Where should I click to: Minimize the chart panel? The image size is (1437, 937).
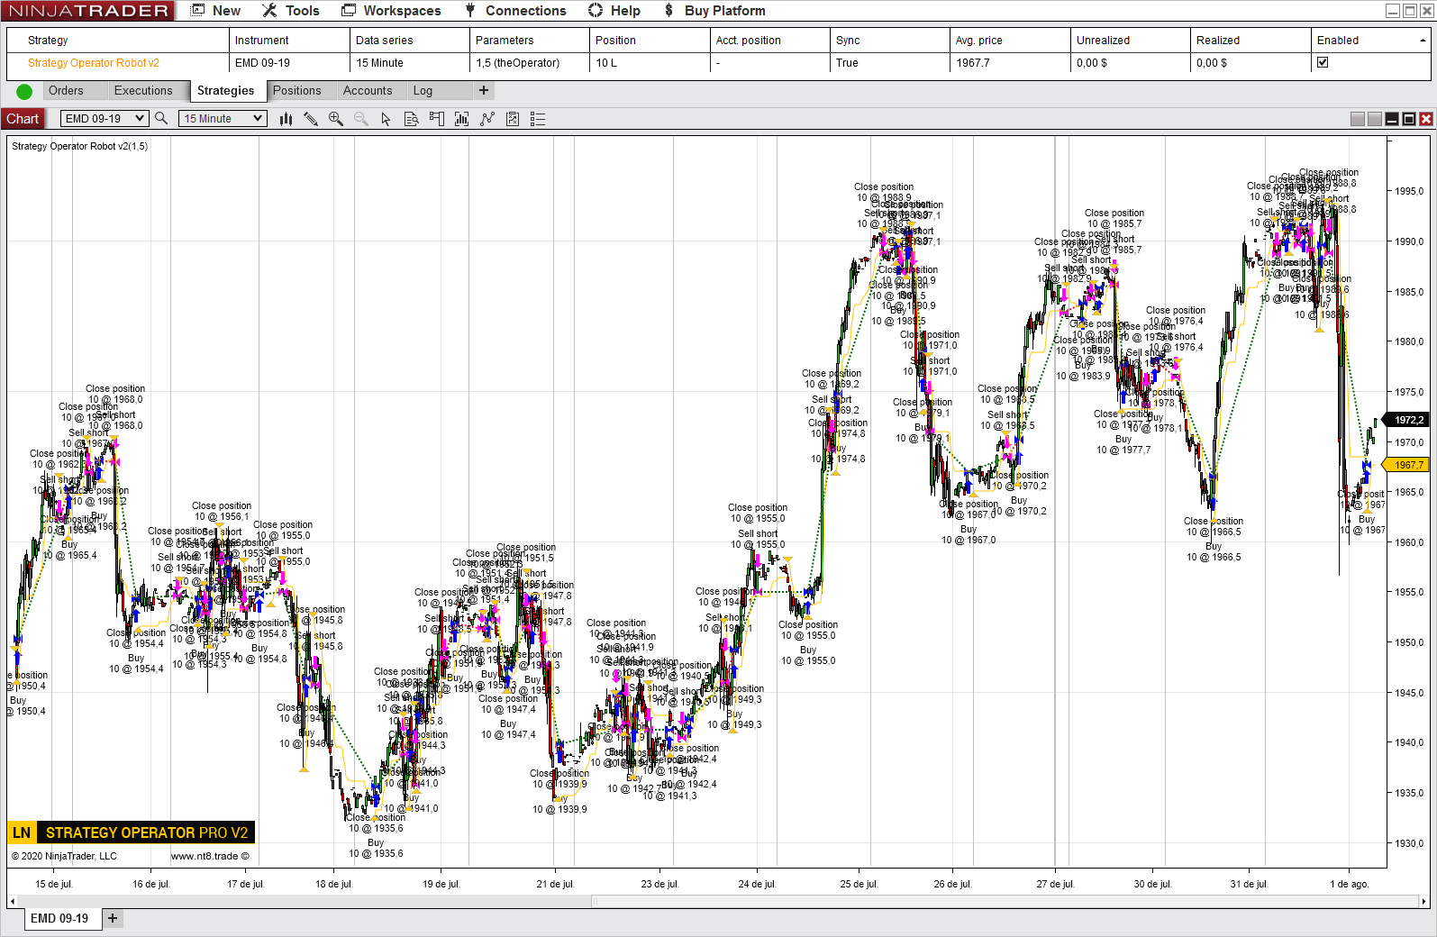coord(1392,119)
